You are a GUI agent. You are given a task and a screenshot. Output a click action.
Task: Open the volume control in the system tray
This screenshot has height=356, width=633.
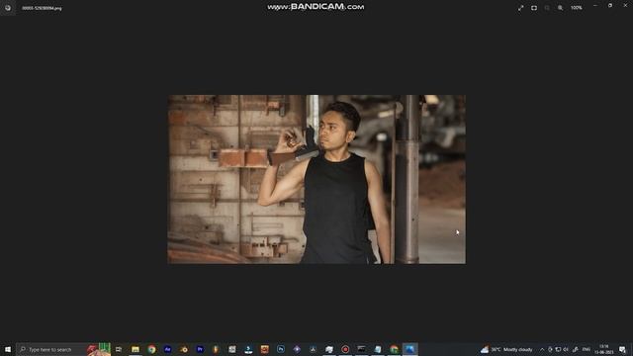point(566,349)
